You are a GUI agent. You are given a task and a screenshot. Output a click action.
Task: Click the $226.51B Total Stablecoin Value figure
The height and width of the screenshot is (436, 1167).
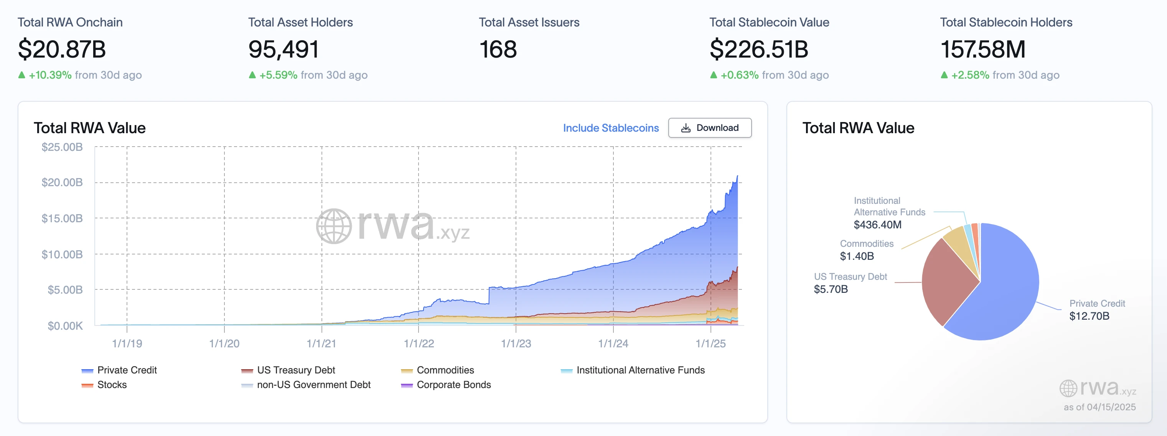pos(758,49)
